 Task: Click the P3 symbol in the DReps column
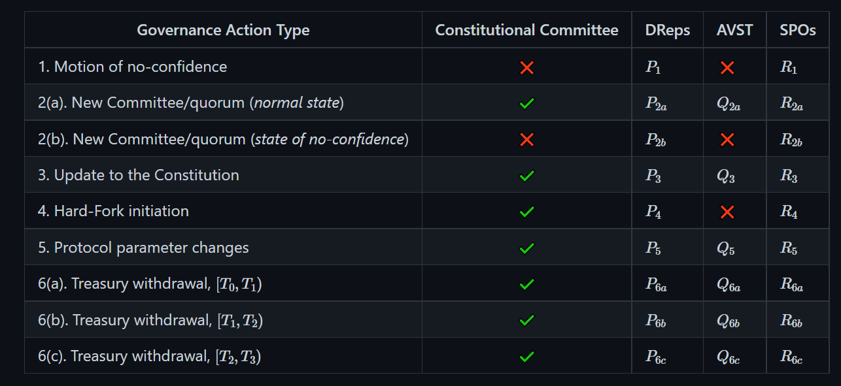point(653,176)
